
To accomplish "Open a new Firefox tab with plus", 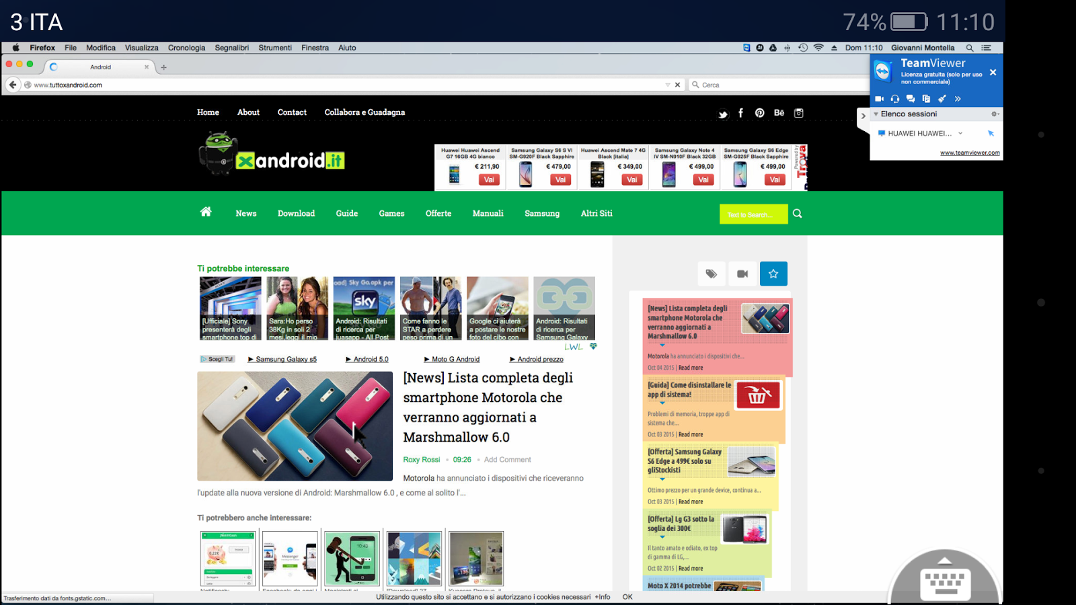I will 163,67.
